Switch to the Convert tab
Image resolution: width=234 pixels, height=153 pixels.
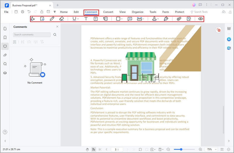coord(108,12)
